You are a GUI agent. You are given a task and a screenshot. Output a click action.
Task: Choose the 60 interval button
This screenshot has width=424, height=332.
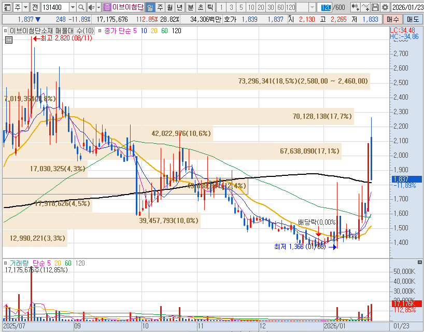coord(280,7)
